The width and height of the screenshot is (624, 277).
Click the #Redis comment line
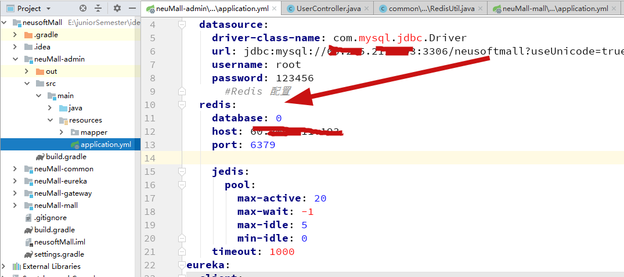pos(258,92)
